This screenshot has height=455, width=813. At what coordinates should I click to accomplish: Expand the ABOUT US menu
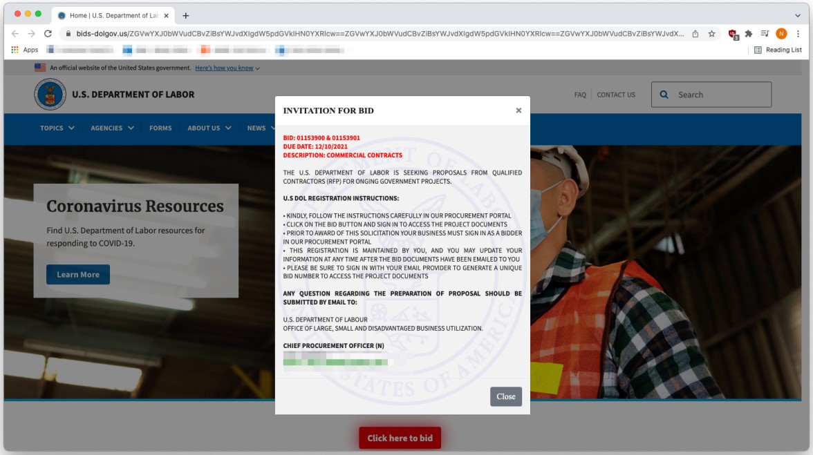[x=209, y=128]
